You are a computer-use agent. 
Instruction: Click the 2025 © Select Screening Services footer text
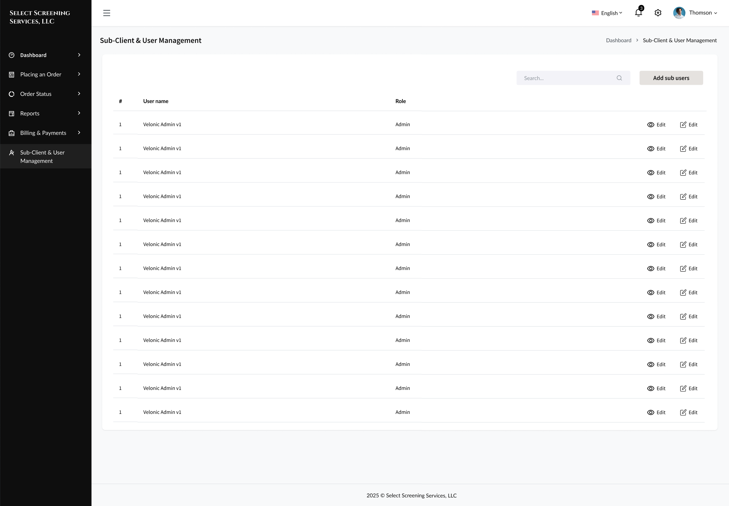tap(412, 496)
